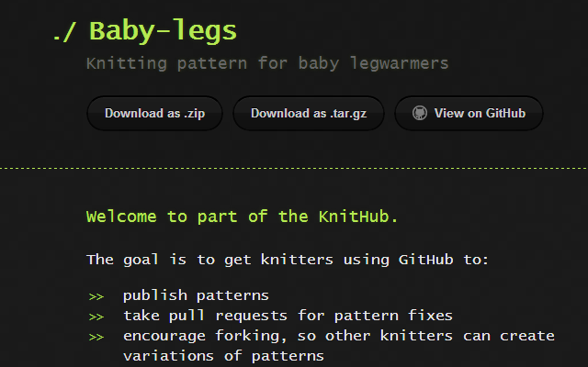Screen dimensions: 588x367
Task: Click the arrow bullet beside "take pull requests"
Action: (x=96, y=317)
